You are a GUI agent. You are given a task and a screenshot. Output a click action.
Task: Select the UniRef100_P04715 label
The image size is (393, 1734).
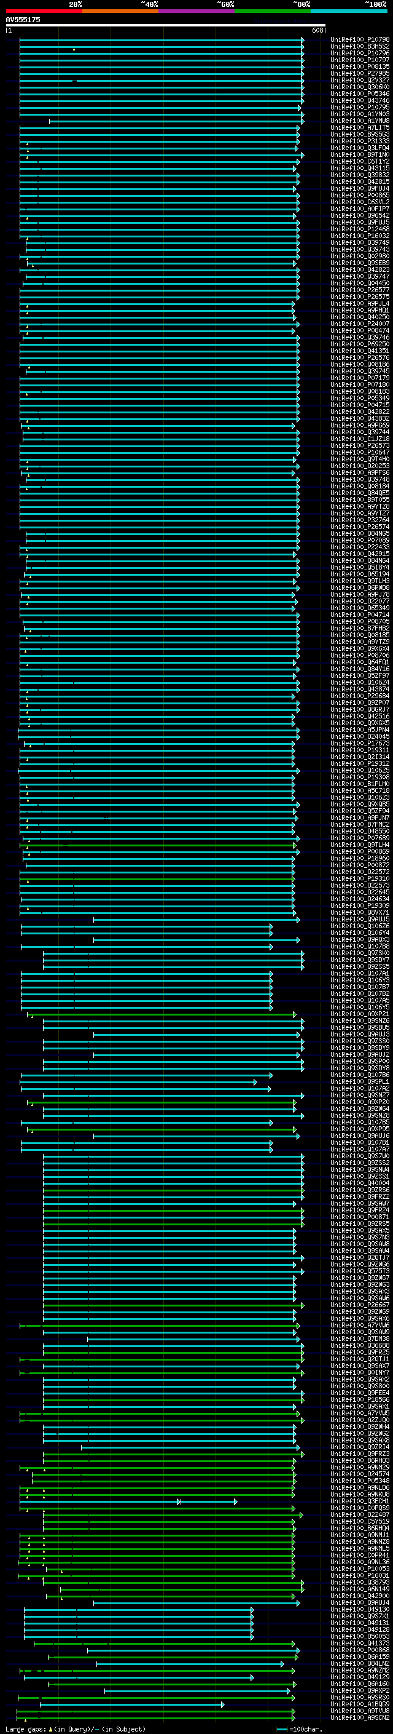tap(360, 405)
